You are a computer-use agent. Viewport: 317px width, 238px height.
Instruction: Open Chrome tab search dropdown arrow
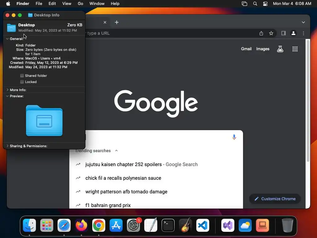[303, 22]
